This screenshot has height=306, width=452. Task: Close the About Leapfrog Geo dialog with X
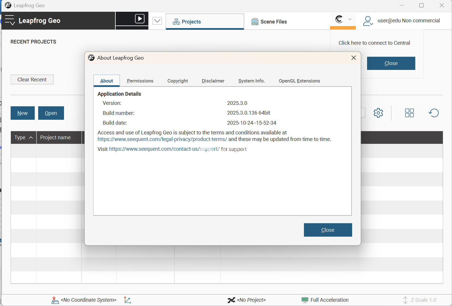click(354, 58)
